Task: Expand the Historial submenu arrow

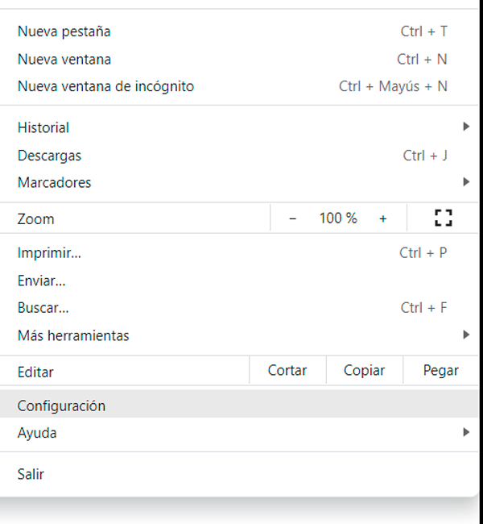Action: tap(466, 127)
